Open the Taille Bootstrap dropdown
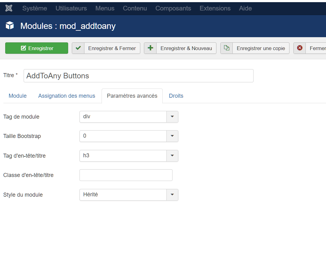Screen dimensions: 326x255 pyautogui.click(x=129, y=136)
